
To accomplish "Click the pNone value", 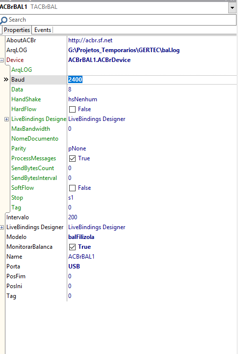I will click(77, 148).
